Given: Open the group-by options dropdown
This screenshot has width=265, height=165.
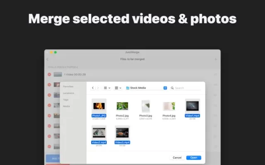Looking at the screenshot, I should (118, 88).
